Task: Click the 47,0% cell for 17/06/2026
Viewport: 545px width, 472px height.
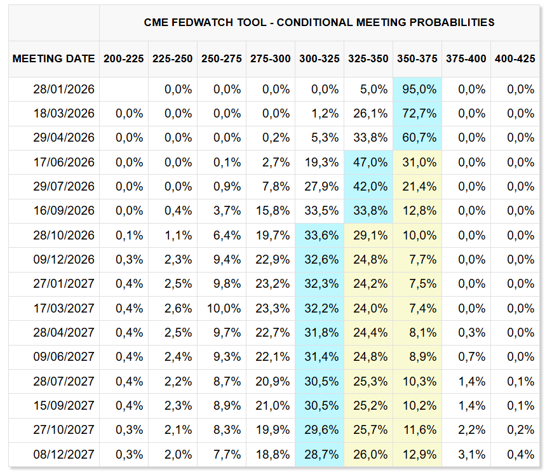Action: [368, 163]
